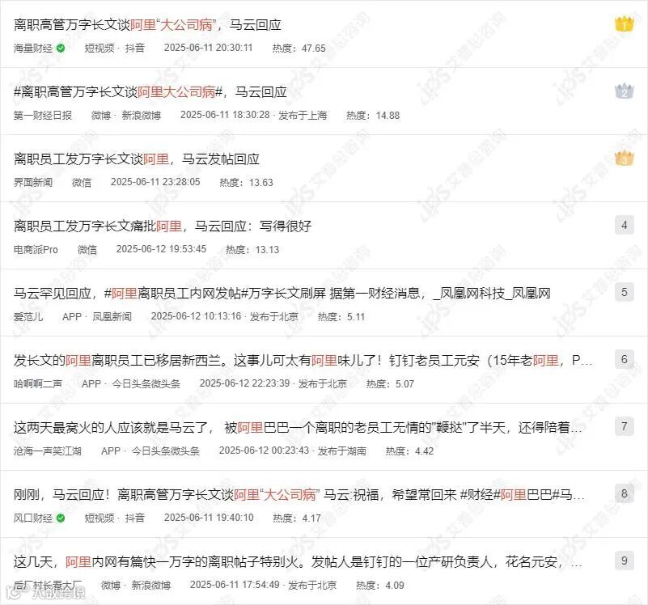Image resolution: width=648 pixels, height=605 pixels.
Task: Click 微信 platform label in 界面新闻 row
Action: tap(82, 182)
